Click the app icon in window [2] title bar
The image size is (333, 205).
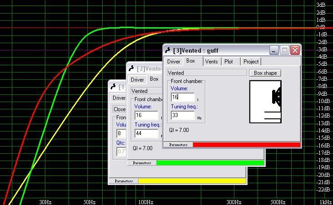point(131,68)
